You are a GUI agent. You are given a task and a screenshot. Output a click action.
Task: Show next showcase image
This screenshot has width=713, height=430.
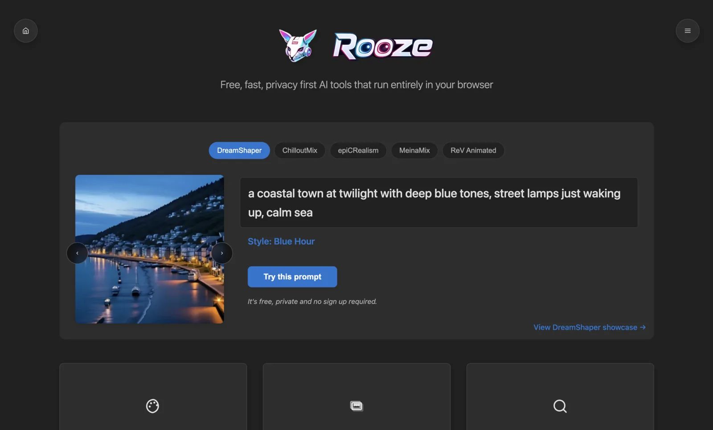[222, 253]
